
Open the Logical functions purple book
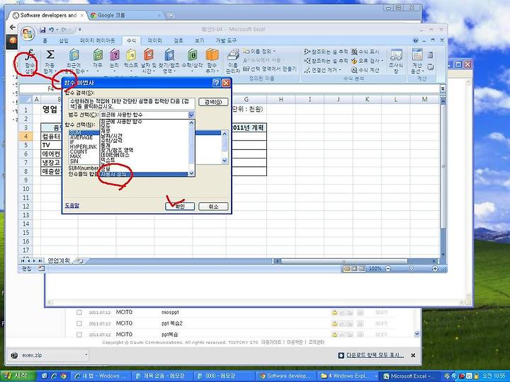[114, 55]
